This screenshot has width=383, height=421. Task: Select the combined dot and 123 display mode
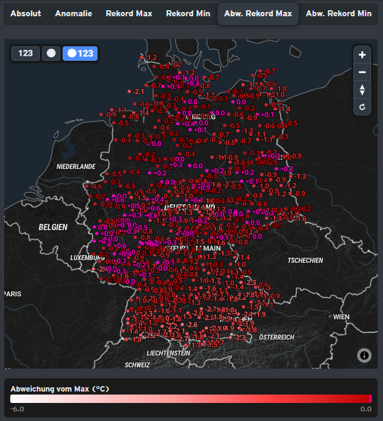point(80,53)
